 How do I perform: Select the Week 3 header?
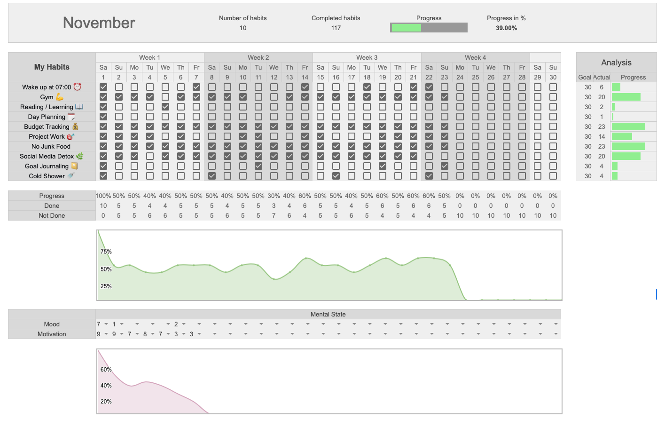click(367, 57)
